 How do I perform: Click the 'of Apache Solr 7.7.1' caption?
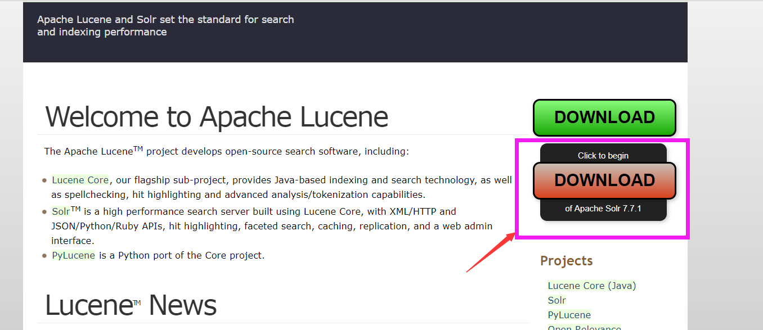603,209
